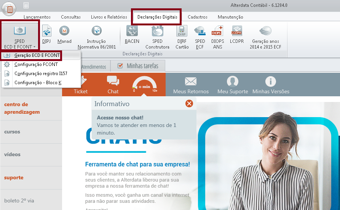Open Livros e Relatórios tab
This screenshot has width=340, height=210.
pyautogui.click(x=109, y=17)
